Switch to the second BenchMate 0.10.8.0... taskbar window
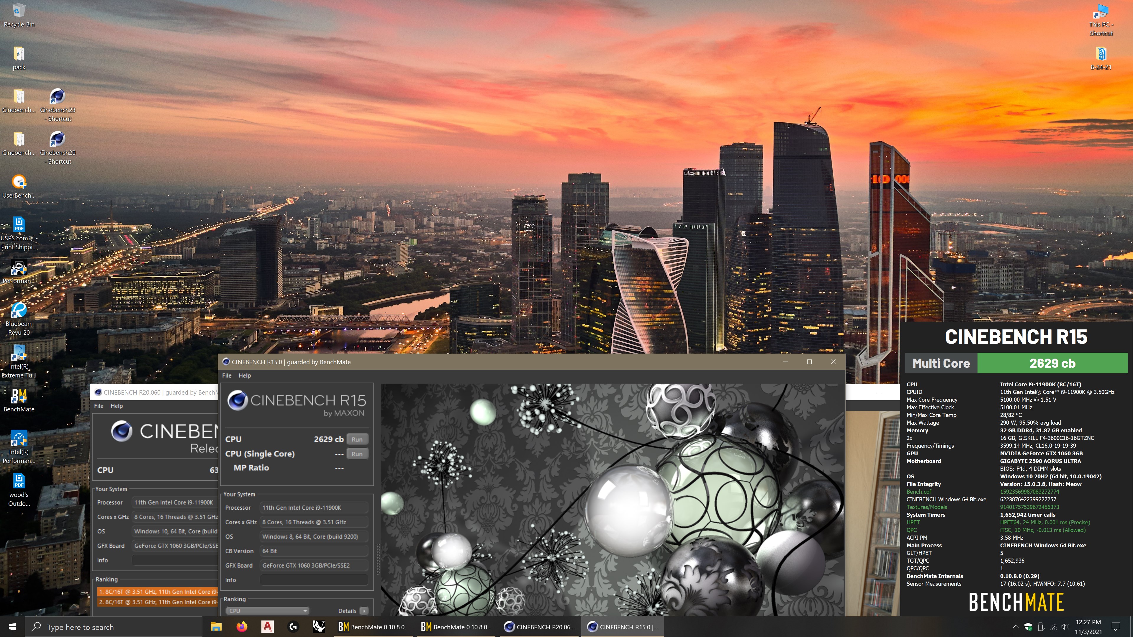Viewport: 1133px width, 637px height. click(456, 626)
